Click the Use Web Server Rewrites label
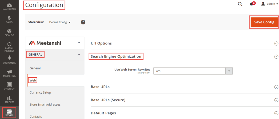The height and width of the screenshot is (119, 279). (133, 69)
